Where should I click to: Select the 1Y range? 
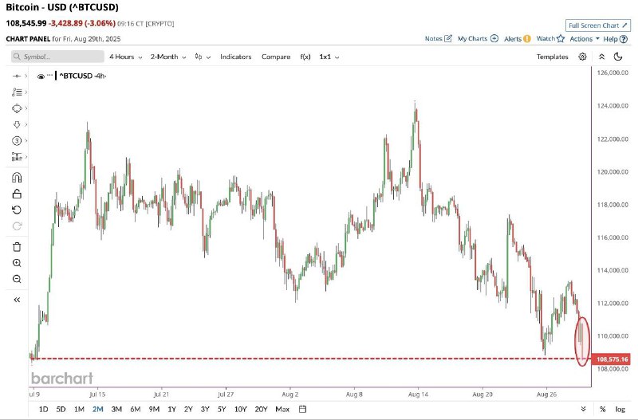(x=171, y=409)
